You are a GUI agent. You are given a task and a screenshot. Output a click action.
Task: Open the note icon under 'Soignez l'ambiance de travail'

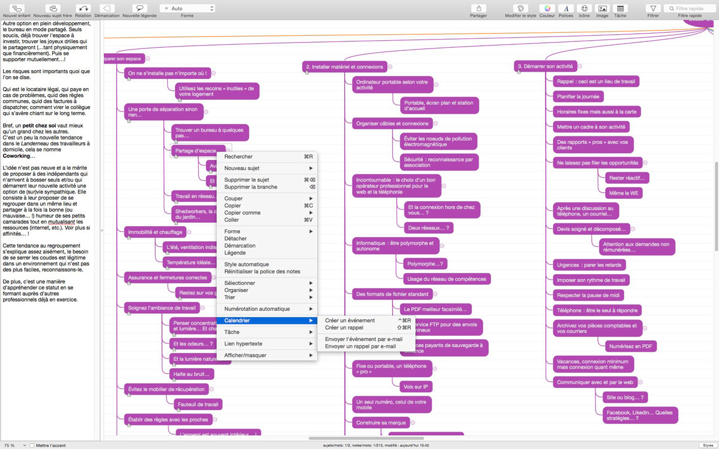tap(129, 314)
